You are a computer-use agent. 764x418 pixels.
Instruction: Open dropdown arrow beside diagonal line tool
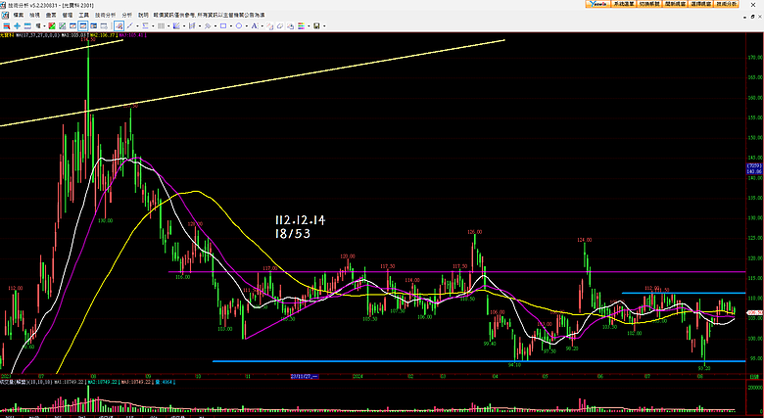click(x=137, y=25)
